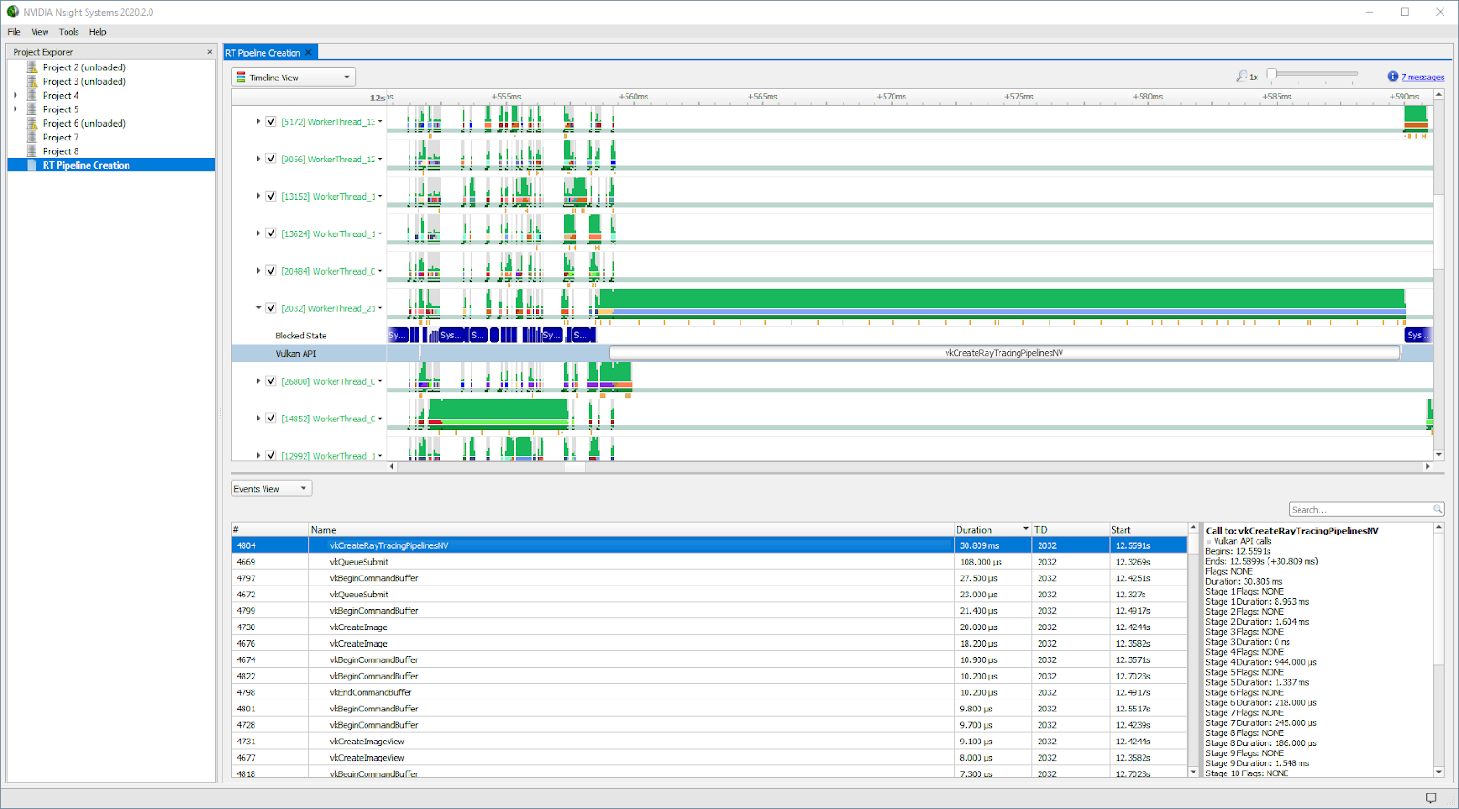Select the vkQueueSubmit event row 4669
The height and width of the screenshot is (809, 1459).
click(x=709, y=562)
